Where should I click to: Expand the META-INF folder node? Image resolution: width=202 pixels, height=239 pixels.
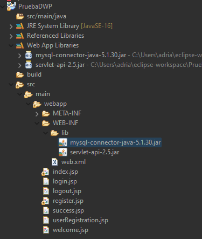pos(37,114)
